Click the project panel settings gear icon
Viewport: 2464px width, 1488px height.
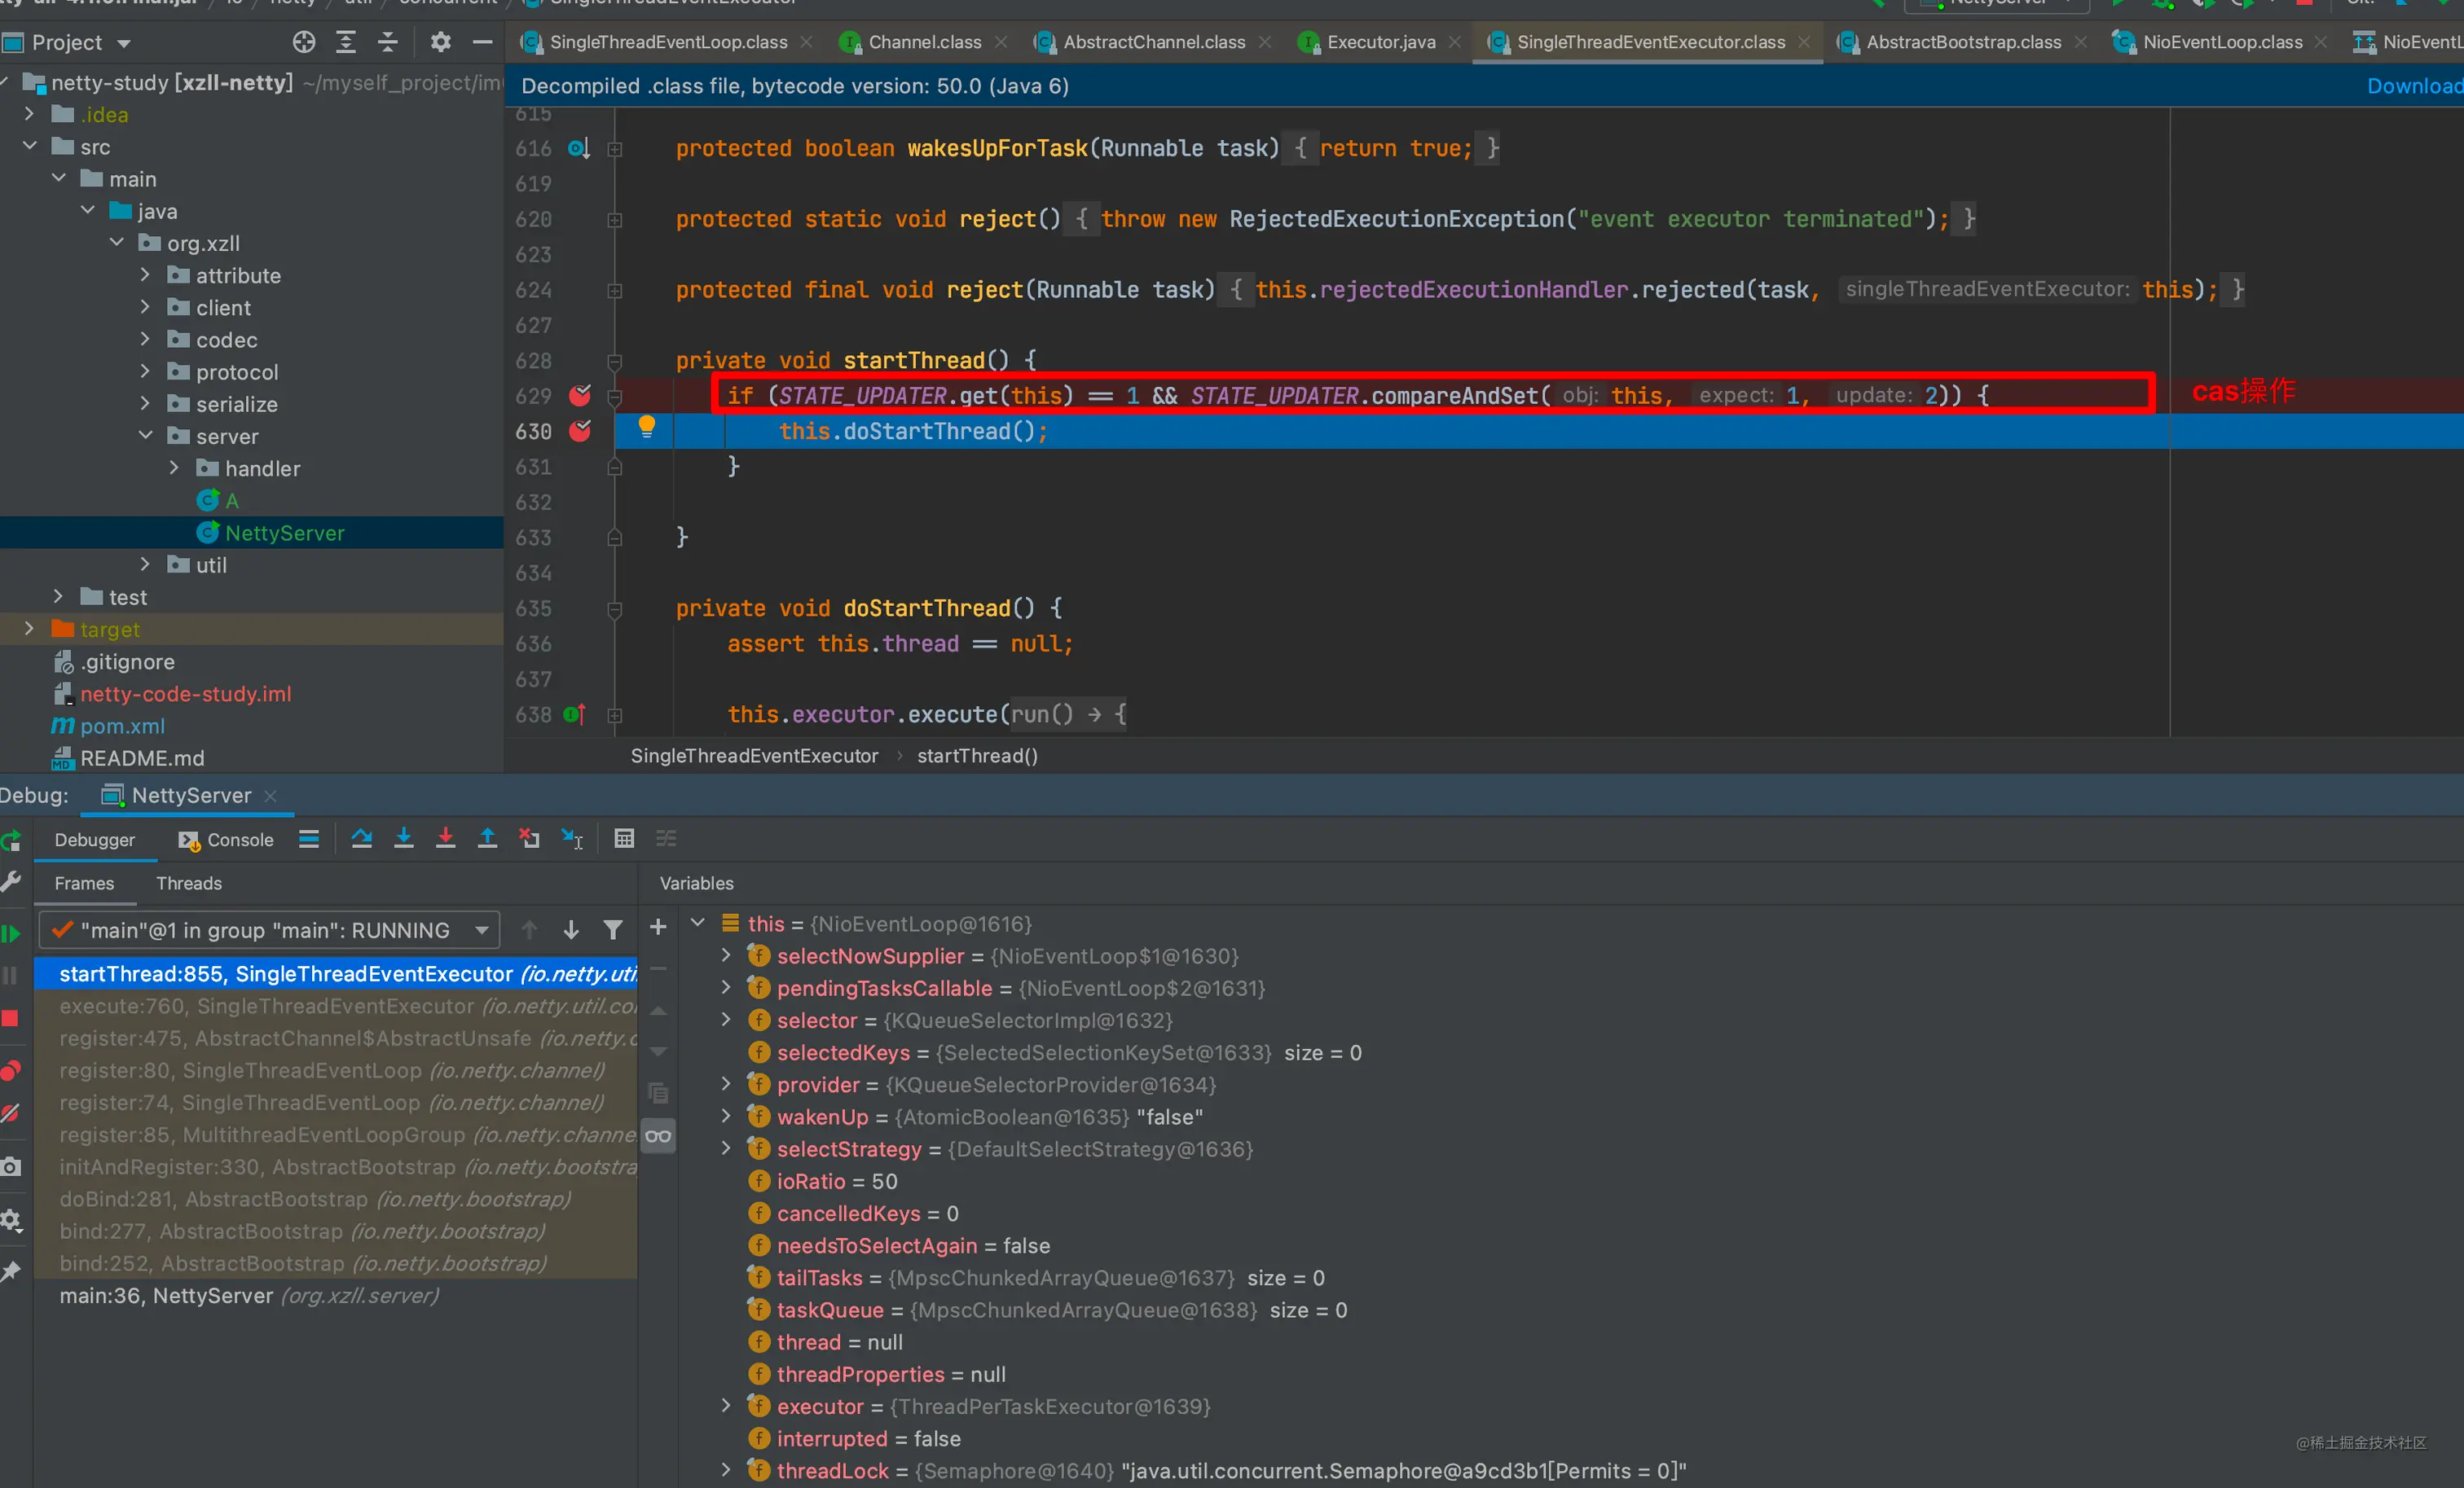pyautogui.click(x=440, y=42)
